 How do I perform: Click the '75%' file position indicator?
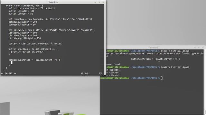100,73
